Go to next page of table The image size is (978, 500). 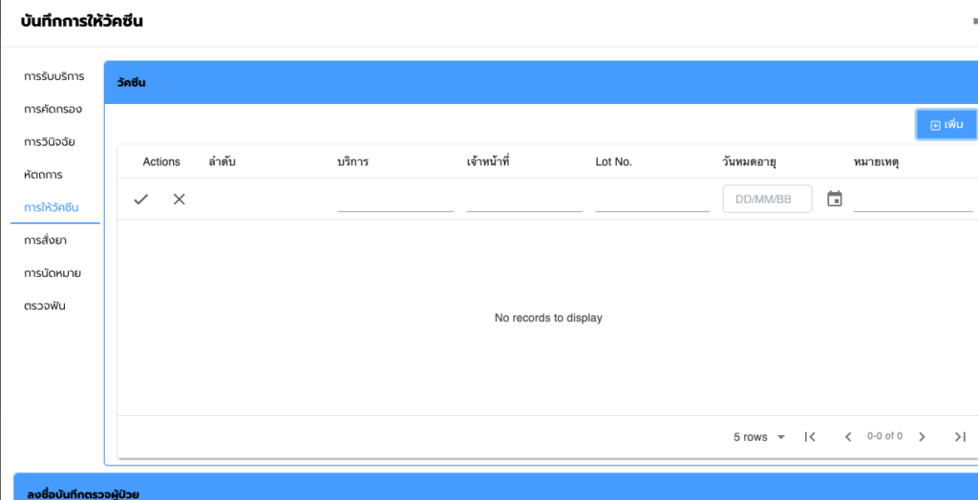tap(922, 437)
